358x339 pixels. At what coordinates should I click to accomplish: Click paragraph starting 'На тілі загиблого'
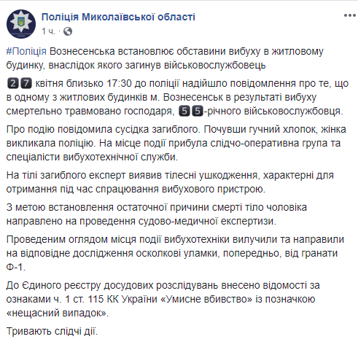tap(170, 182)
